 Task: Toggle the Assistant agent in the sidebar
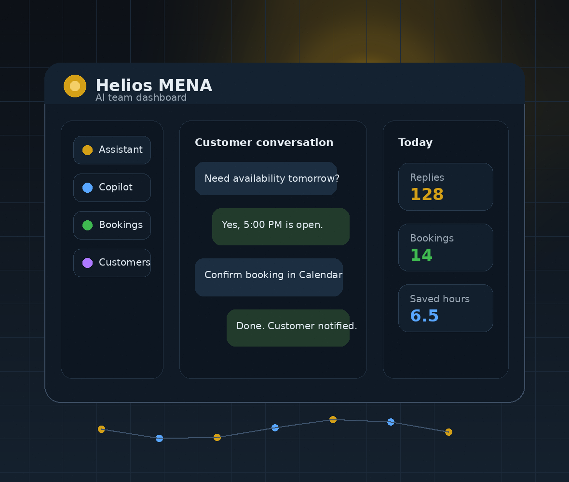[x=112, y=150]
